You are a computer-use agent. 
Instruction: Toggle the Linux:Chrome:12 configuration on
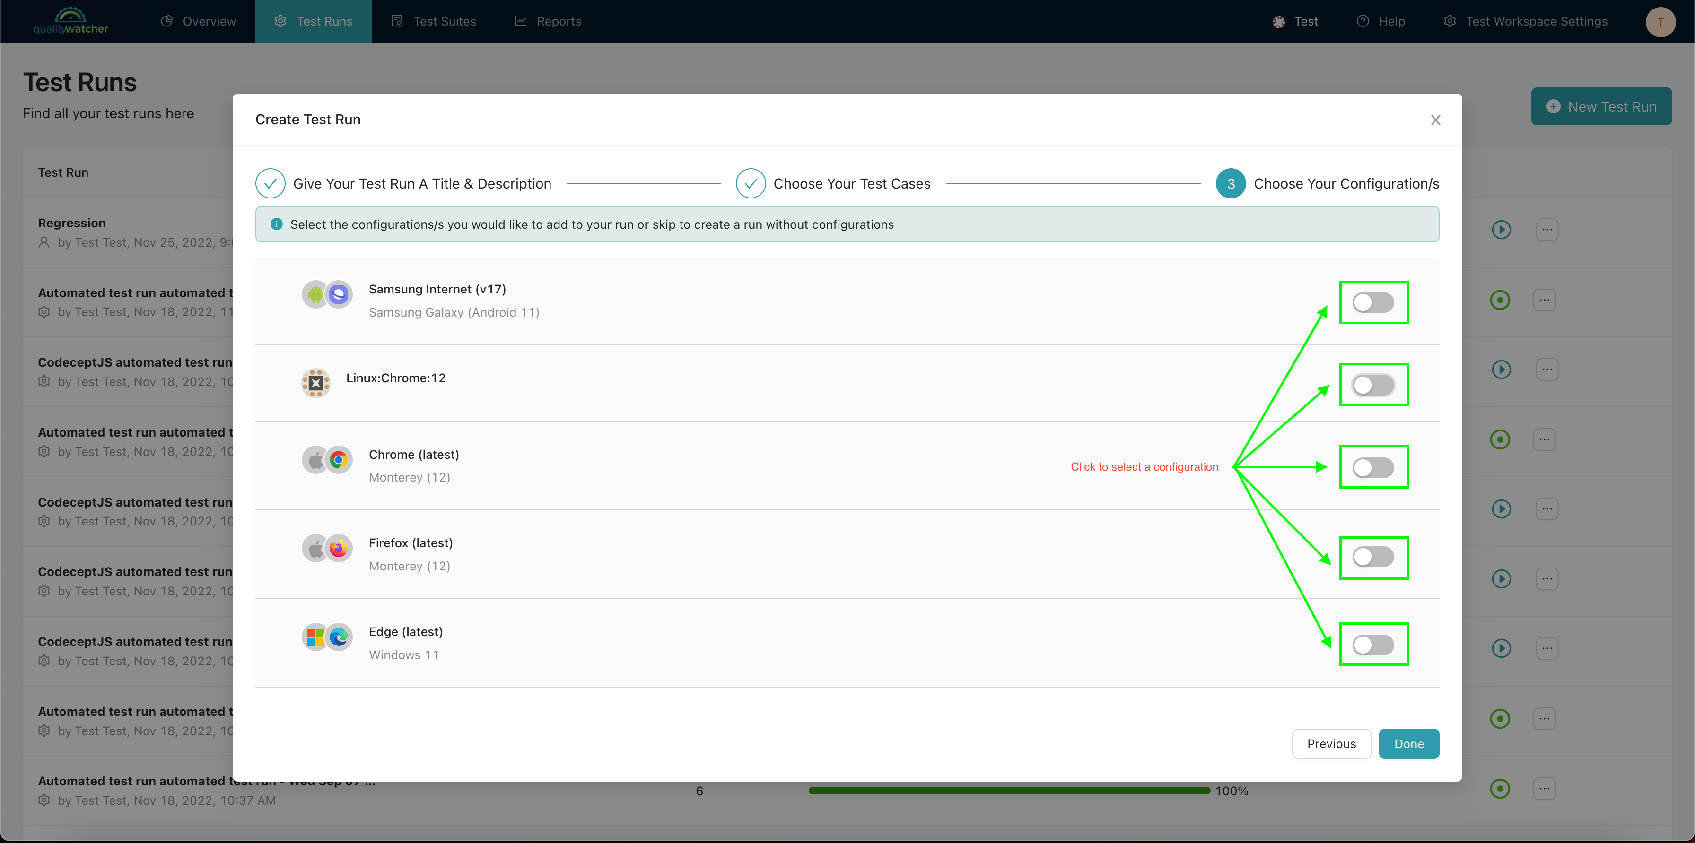1373,385
